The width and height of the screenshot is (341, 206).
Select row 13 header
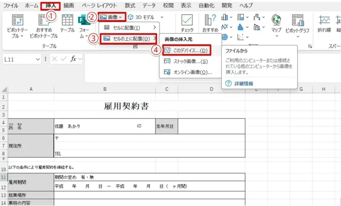point(4,195)
